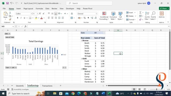Image resolution: width=171 pixels, height=96 pixels.
Task: Save the workbook with the save icon
Action: pos(7,3)
